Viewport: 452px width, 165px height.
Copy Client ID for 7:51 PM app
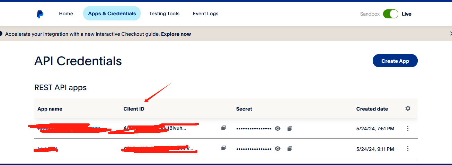pos(224,128)
